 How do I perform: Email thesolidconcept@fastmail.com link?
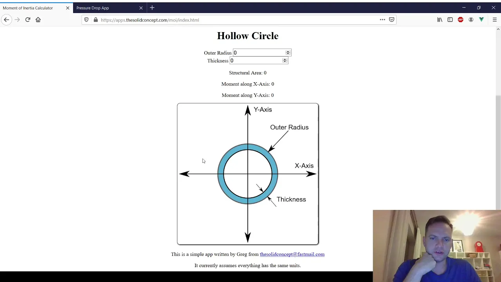click(x=292, y=254)
